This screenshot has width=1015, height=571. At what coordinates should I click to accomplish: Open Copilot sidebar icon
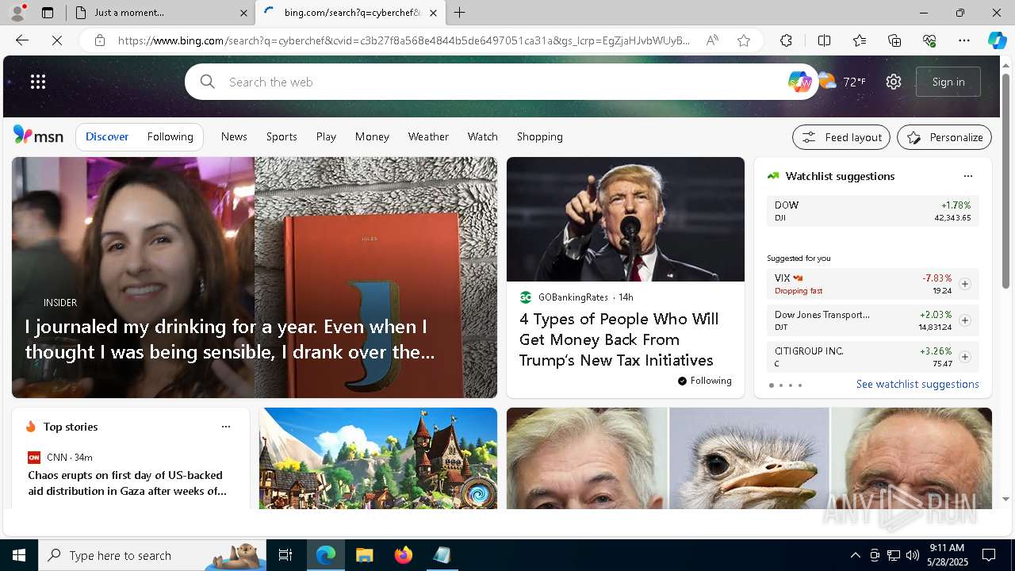[997, 40]
